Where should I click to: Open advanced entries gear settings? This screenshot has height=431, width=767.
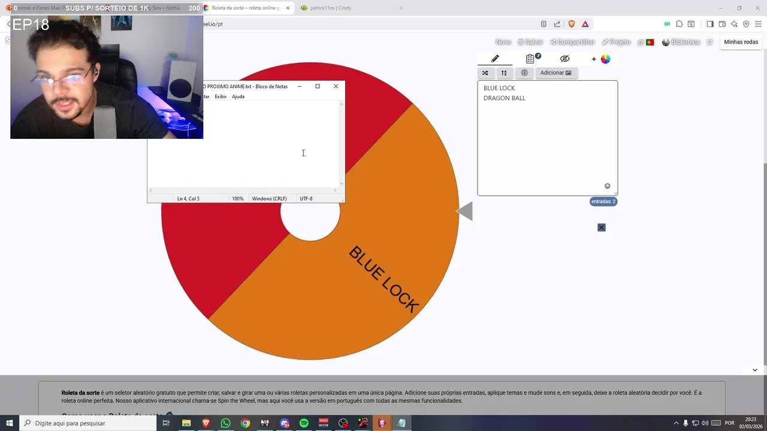[x=524, y=73]
